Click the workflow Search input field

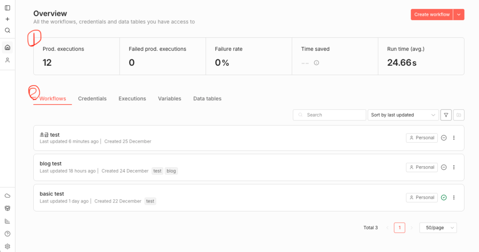[x=334, y=115]
